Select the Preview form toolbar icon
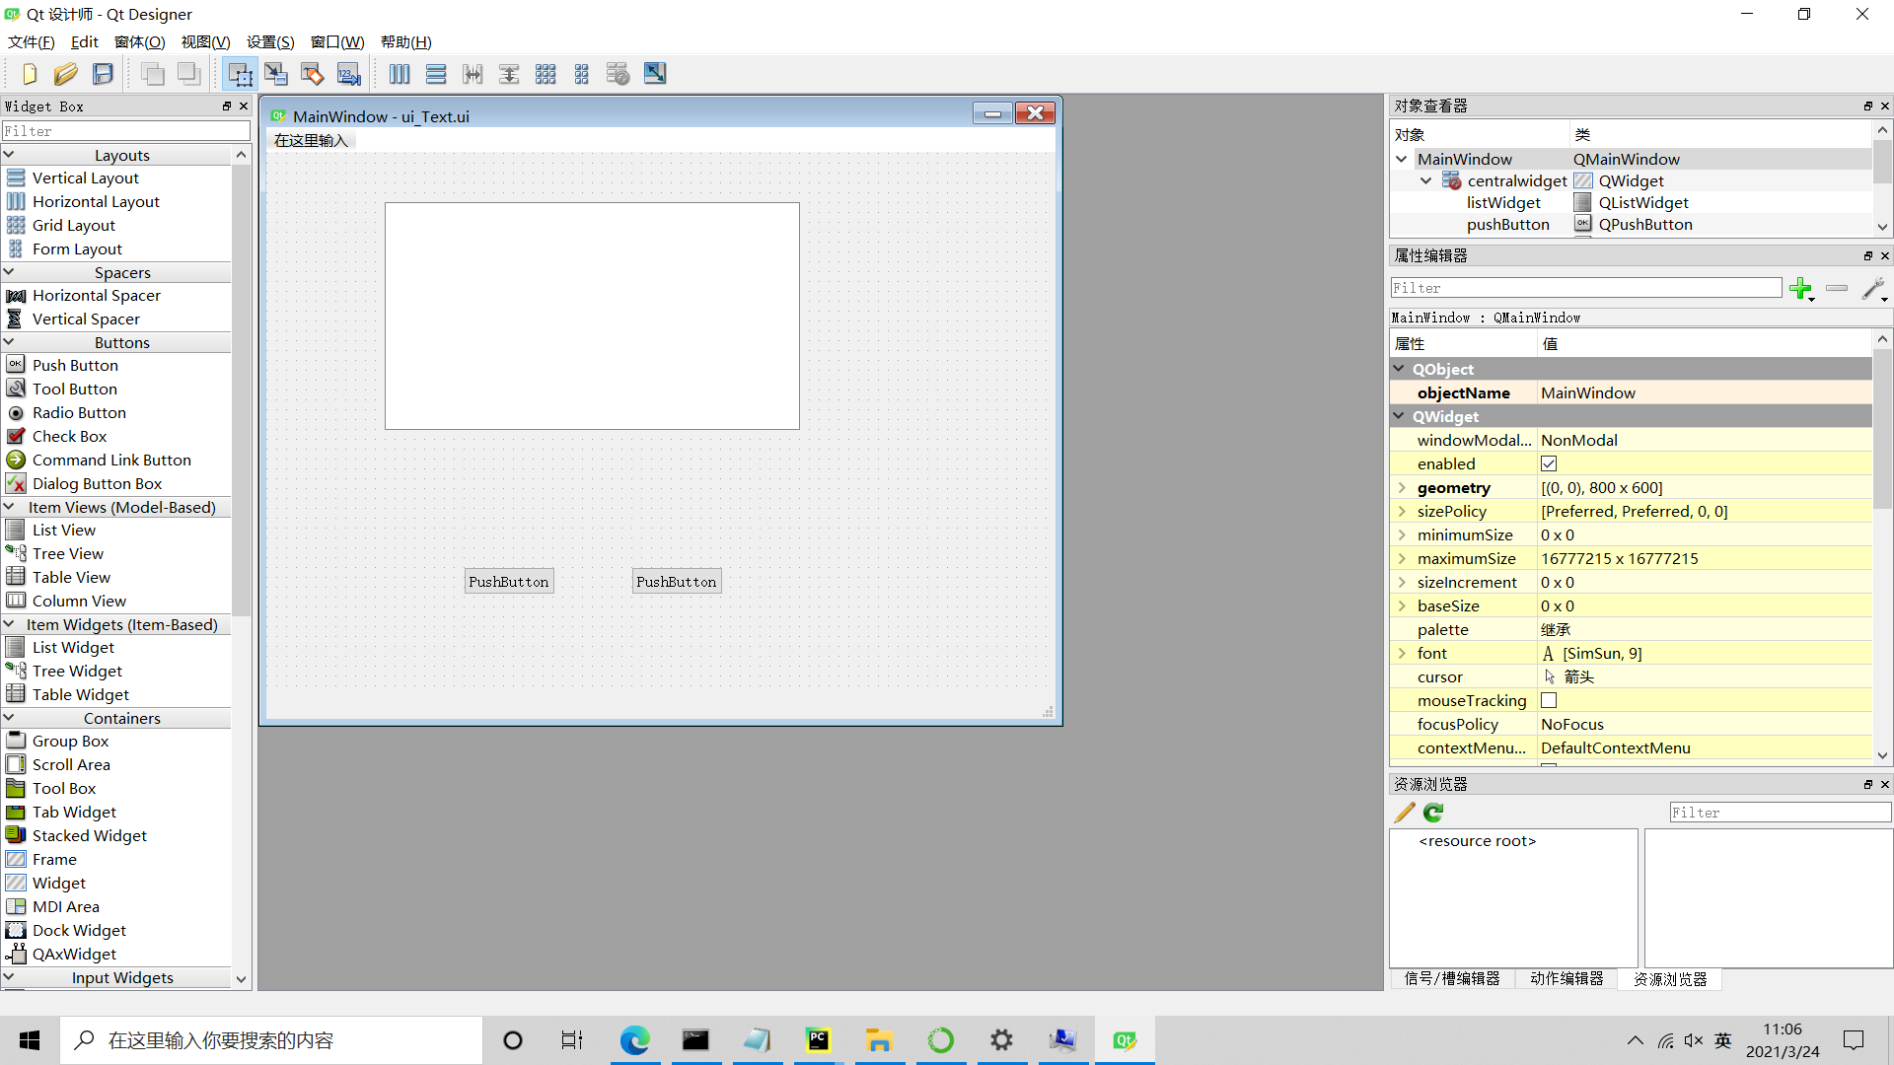The width and height of the screenshot is (1894, 1065). 654,73
